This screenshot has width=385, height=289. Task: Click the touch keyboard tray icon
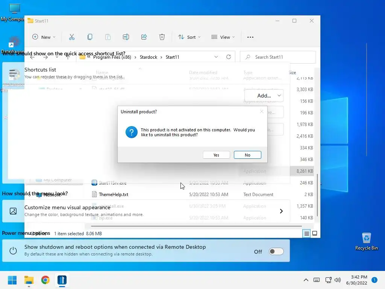(x=317, y=280)
